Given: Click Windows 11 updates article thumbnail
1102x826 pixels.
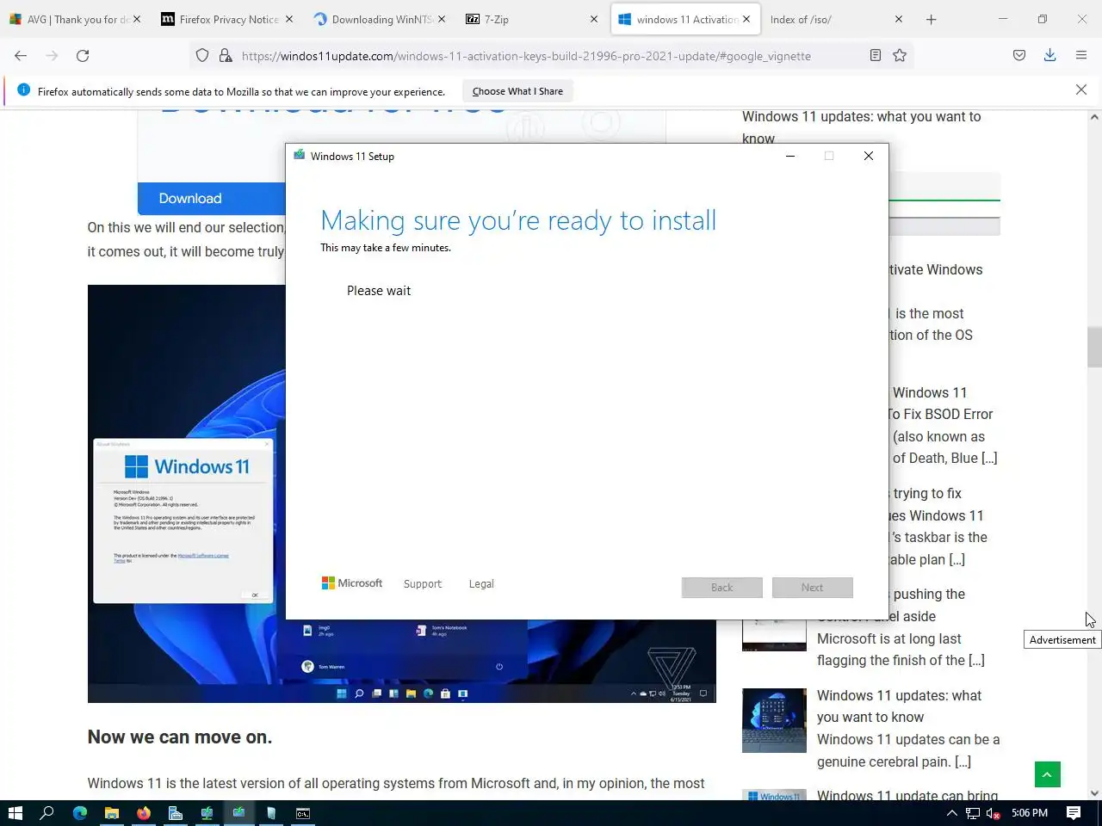Looking at the screenshot, I should [x=774, y=720].
